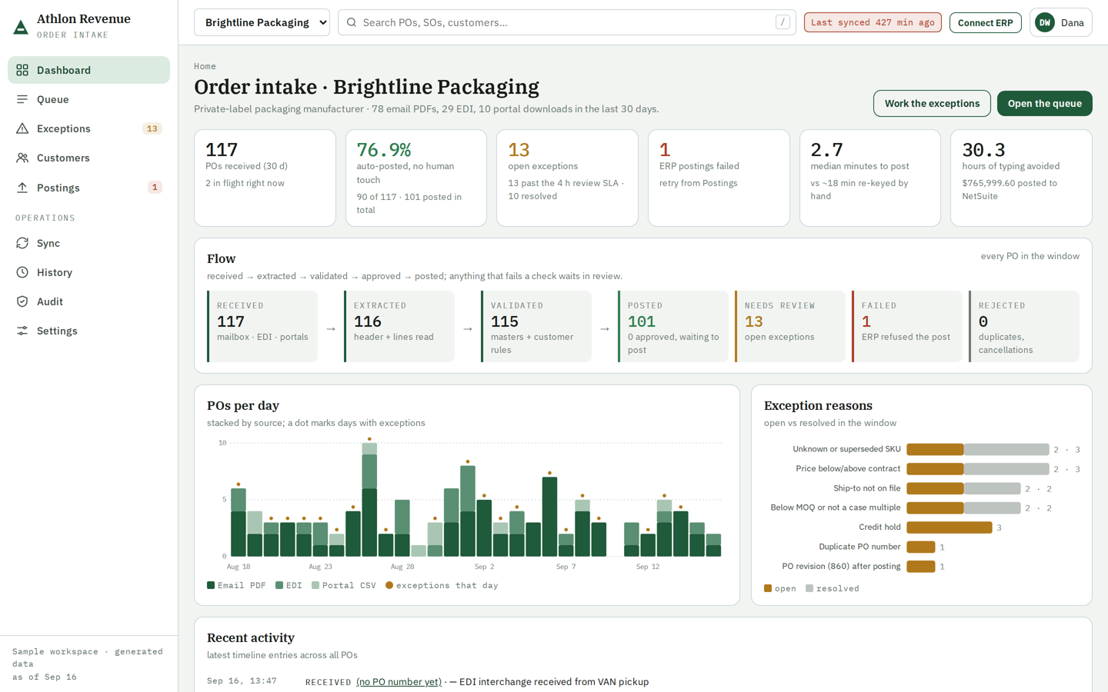Click the Email PDF legend swatch
Viewport: 1108px width, 692px height.
[x=211, y=585]
